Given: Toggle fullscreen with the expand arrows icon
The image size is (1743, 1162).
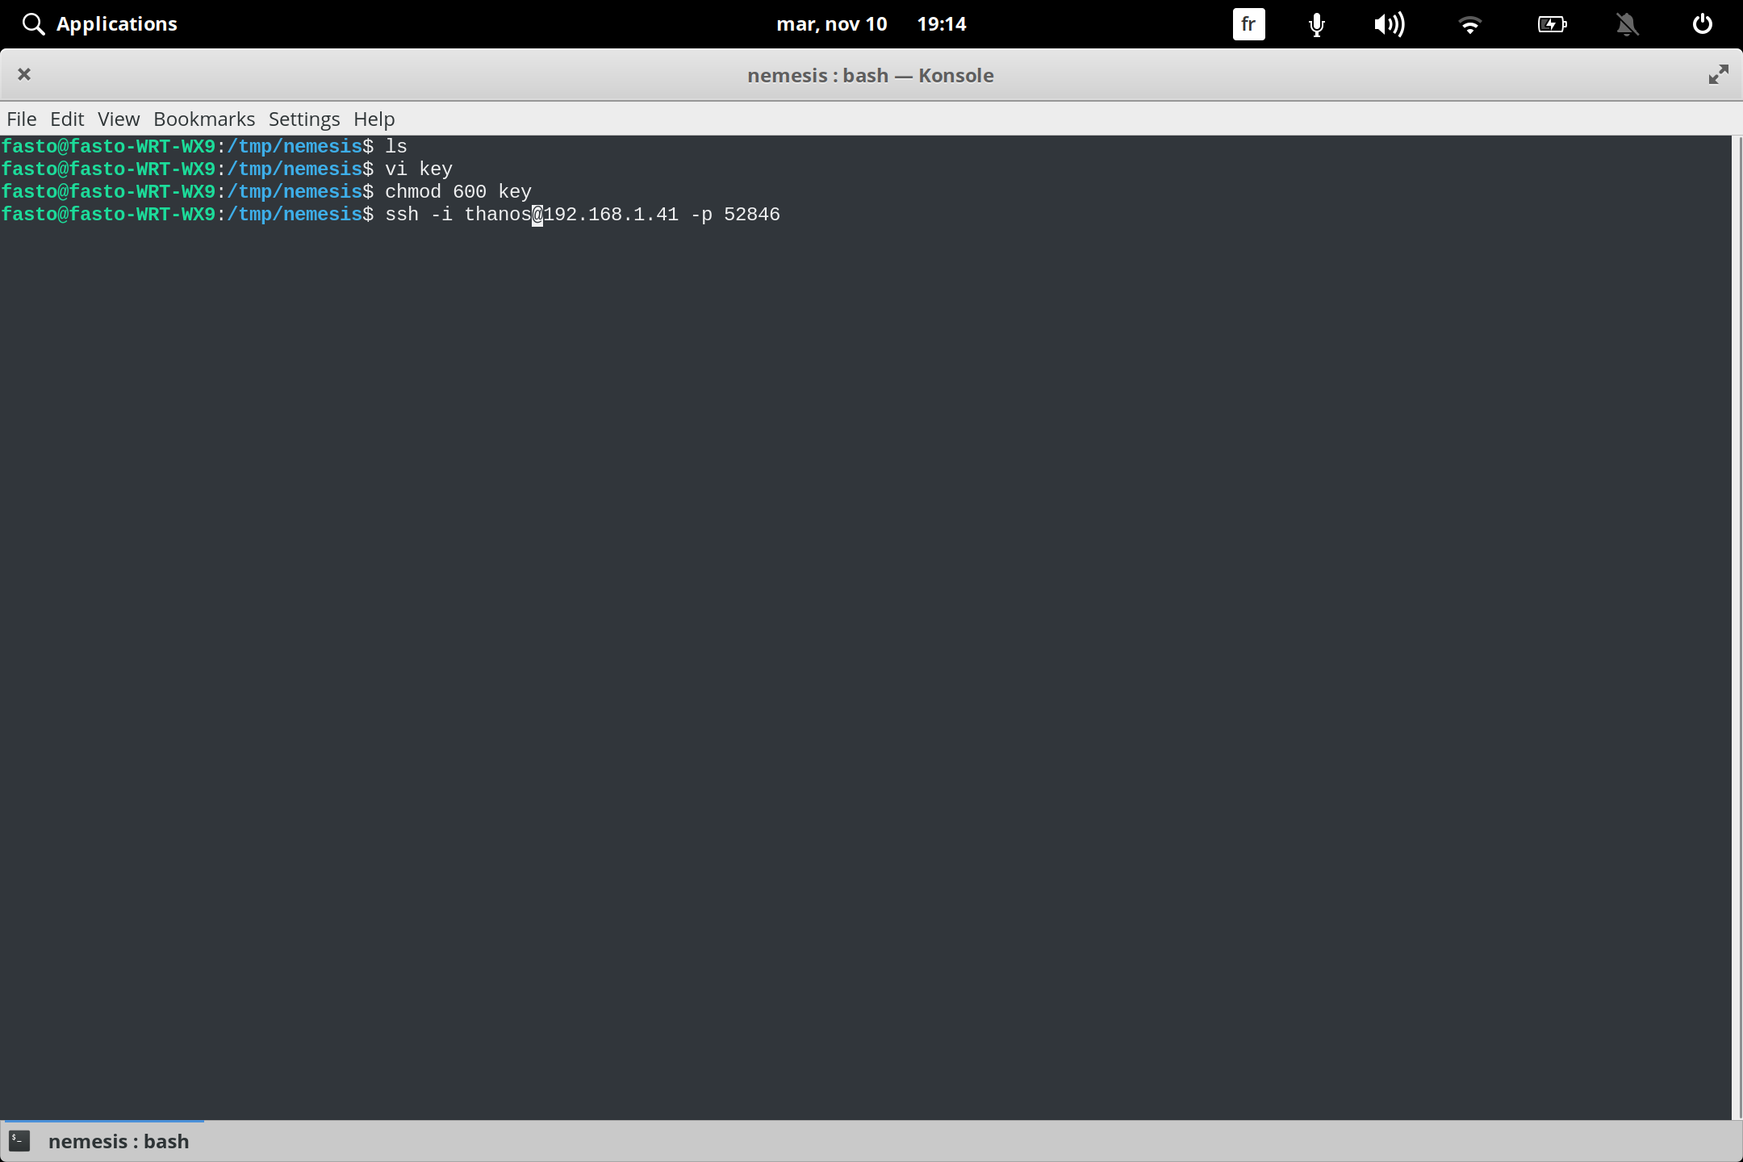Looking at the screenshot, I should [1718, 74].
